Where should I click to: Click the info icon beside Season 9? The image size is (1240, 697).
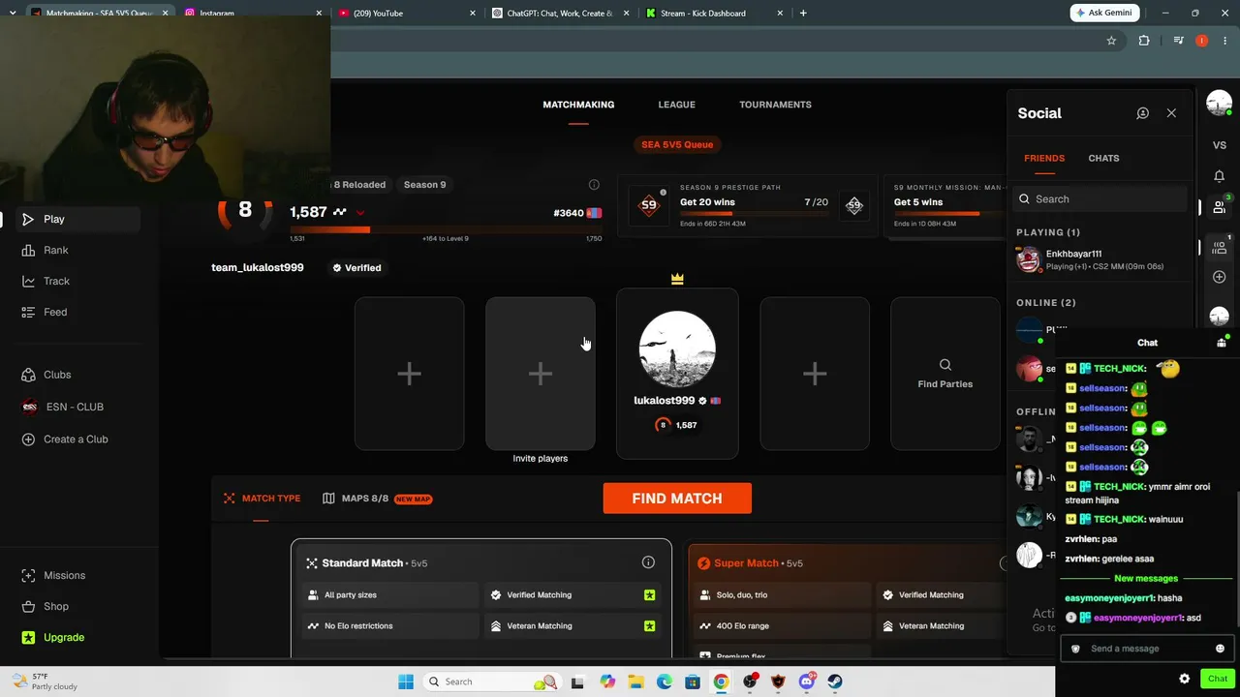[594, 185]
